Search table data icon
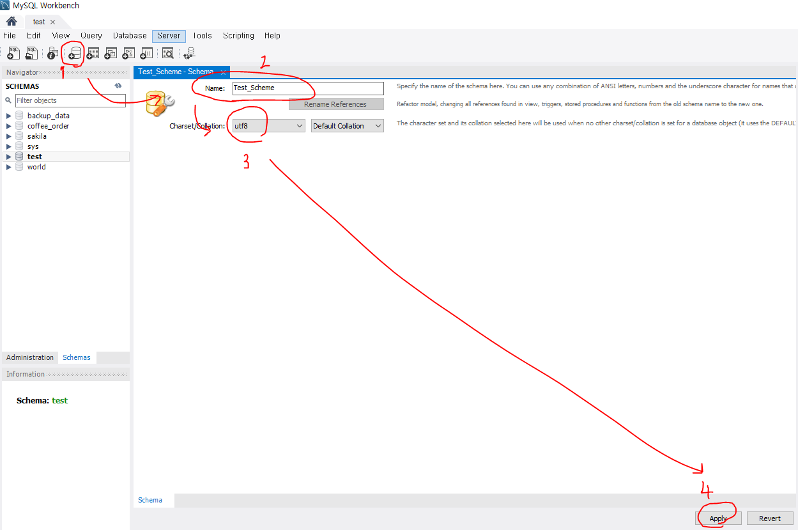798x530 pixels. pos(167,54)
